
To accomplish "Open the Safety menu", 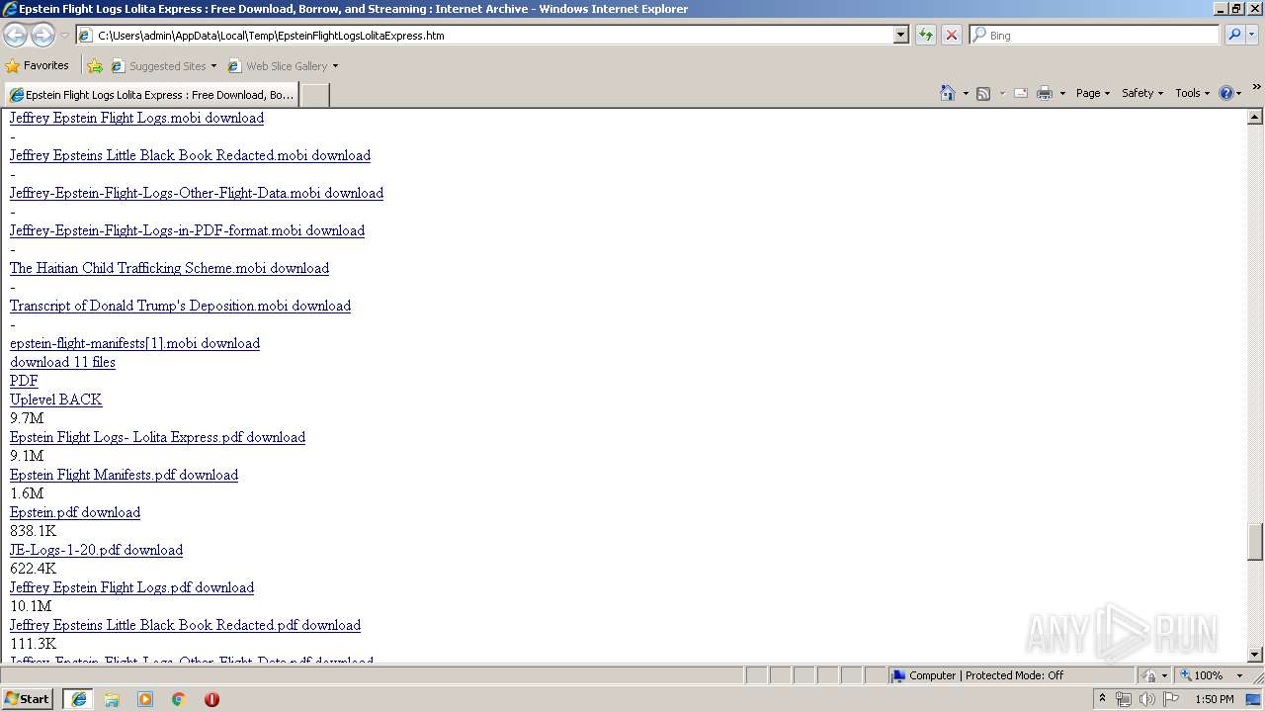I will pos(1142,93).
